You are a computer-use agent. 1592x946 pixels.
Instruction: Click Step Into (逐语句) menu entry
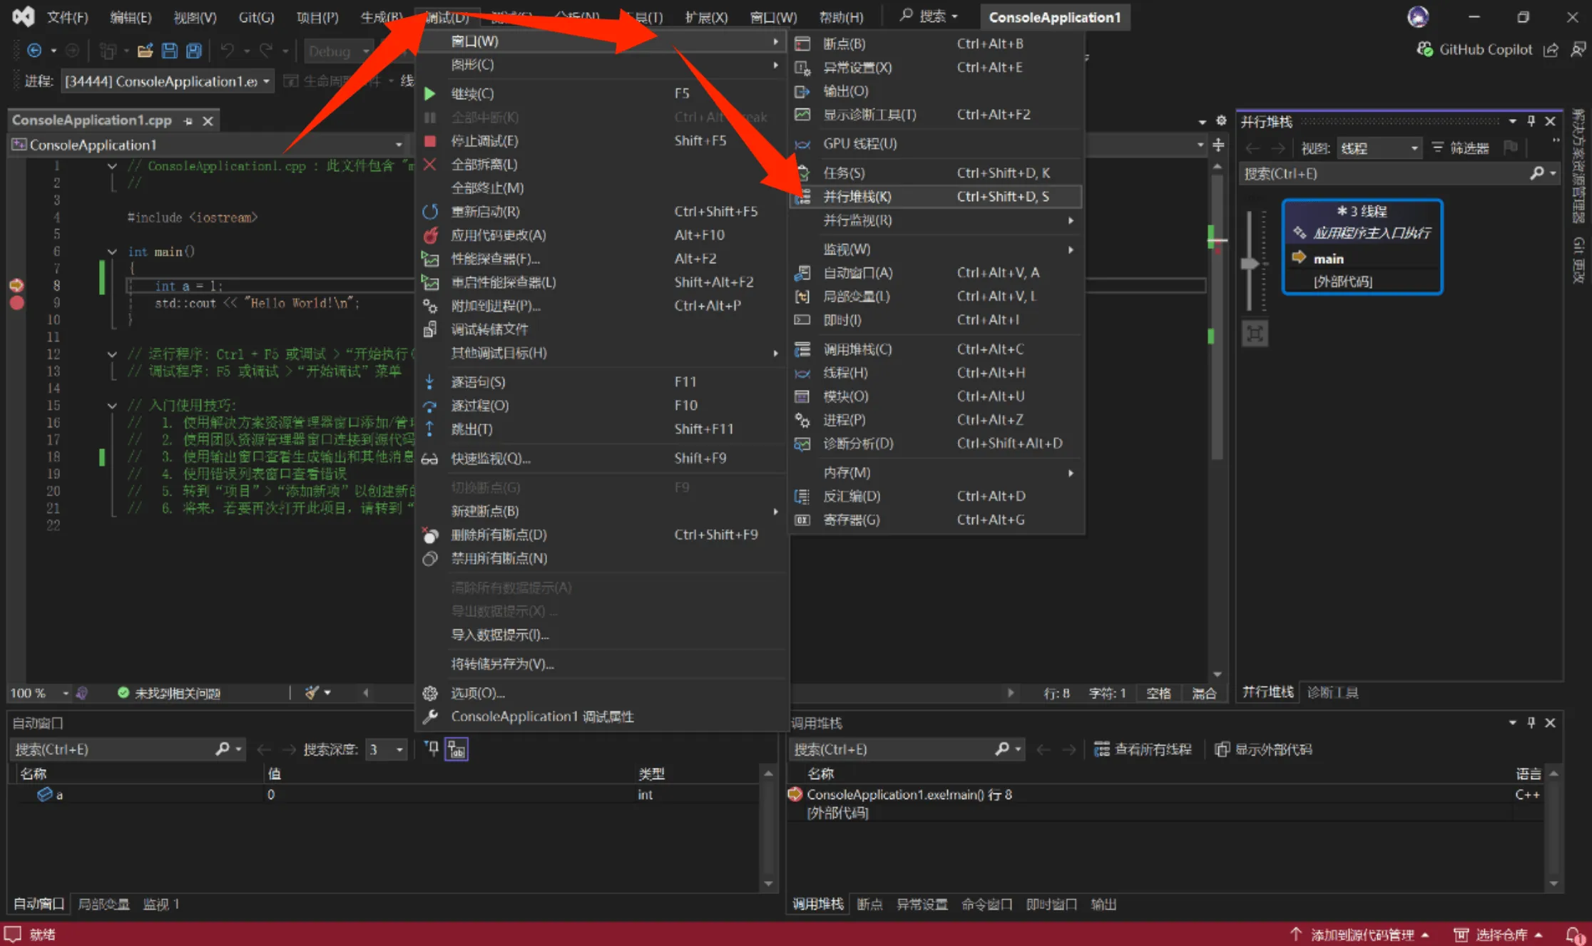[478, 382]
